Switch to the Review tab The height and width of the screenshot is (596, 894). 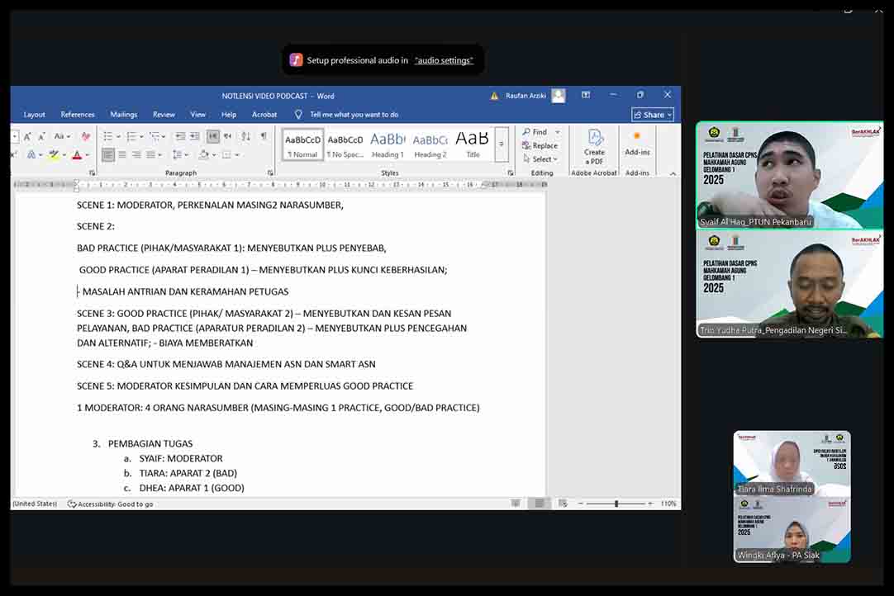164,115
